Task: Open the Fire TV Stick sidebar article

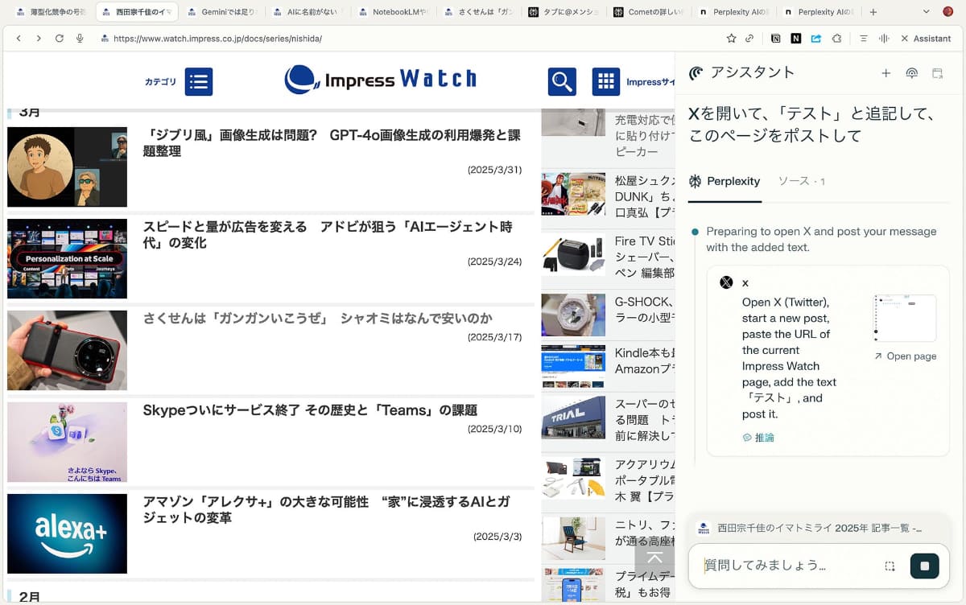Action: click(x=644, y=257)
